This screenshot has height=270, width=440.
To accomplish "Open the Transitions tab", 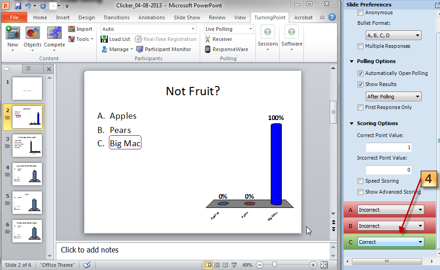I will click(x=116, y=17).
